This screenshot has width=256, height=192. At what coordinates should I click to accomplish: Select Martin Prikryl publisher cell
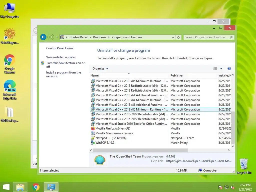coord(179,143)
